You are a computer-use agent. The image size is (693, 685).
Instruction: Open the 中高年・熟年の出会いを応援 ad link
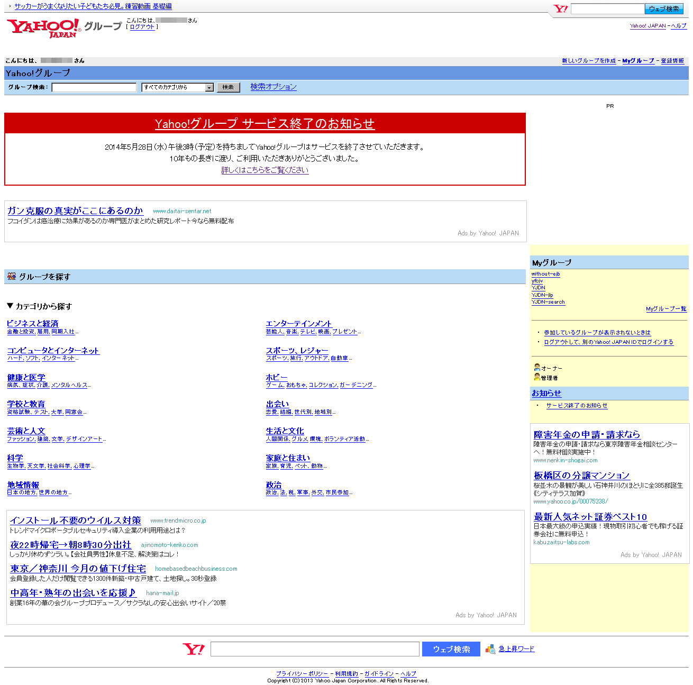coord(73,593)
